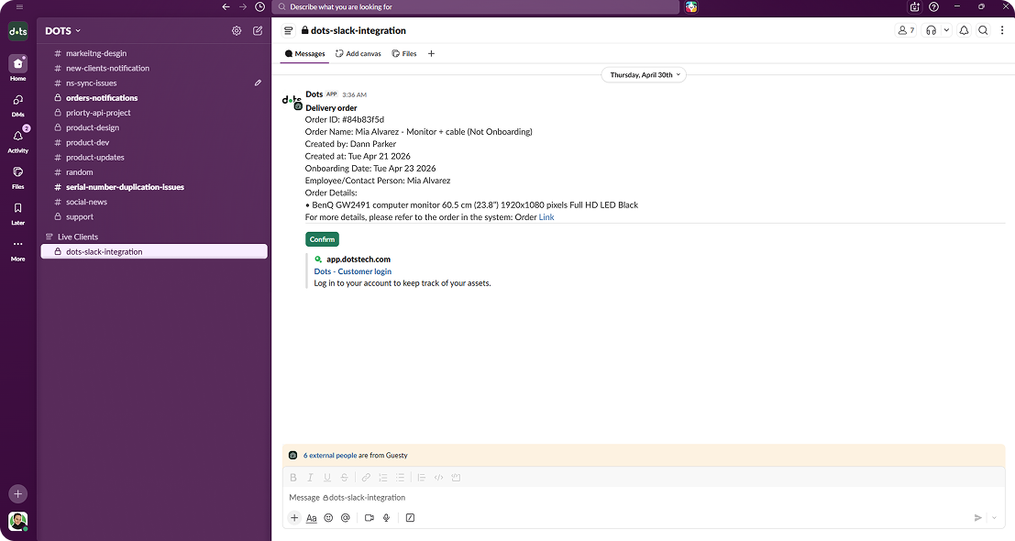Toggle strikethrough text formatting
Viewport: 1015px width, 541px height.
pyautogui.click(x=345, y=478)
